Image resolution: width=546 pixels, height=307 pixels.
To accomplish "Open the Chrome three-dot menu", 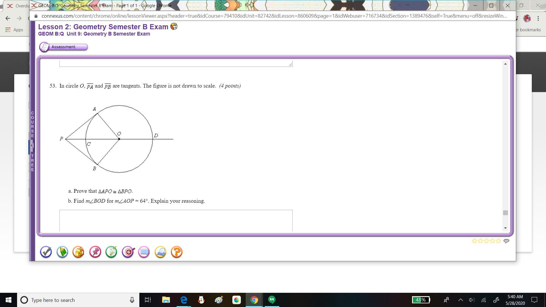I will pos(538,18).
